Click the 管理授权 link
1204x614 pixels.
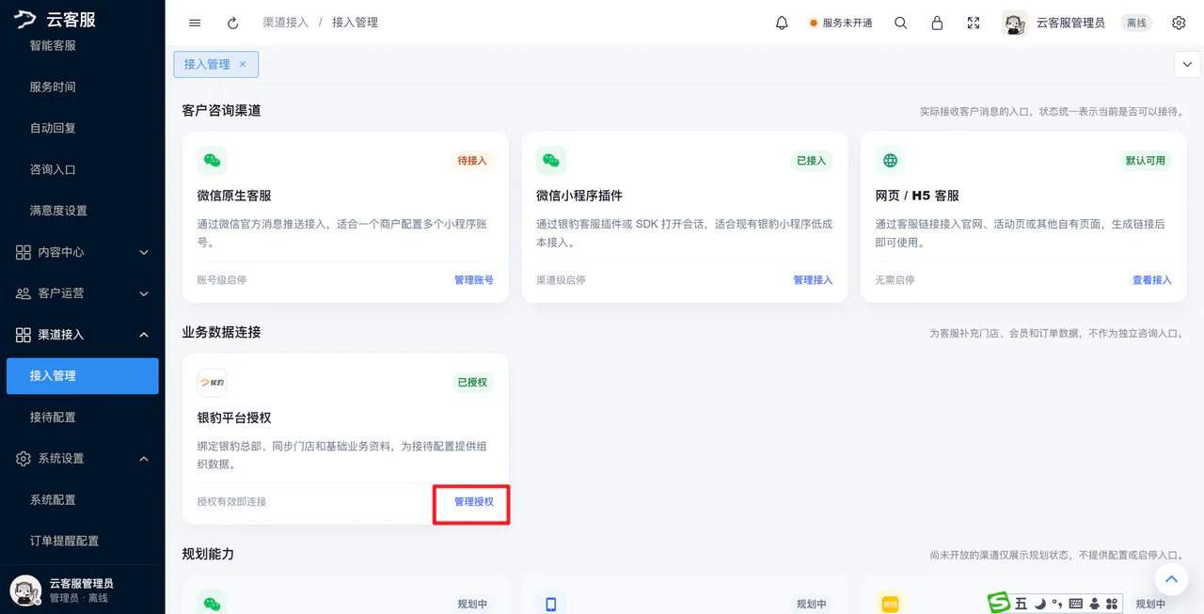tap(474, 502)
